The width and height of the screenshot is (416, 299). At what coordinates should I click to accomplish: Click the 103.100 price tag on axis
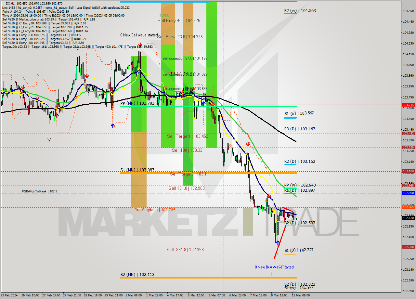click(408, 171)
